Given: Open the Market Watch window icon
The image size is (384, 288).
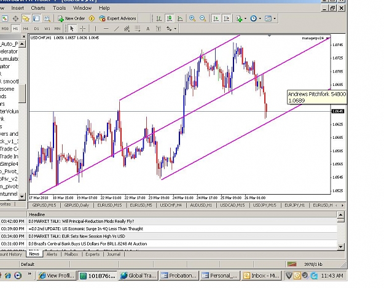Looking at the screenshot, I should 5,18.
